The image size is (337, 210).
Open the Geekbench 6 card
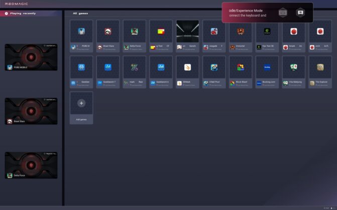[x=161, y=72]
